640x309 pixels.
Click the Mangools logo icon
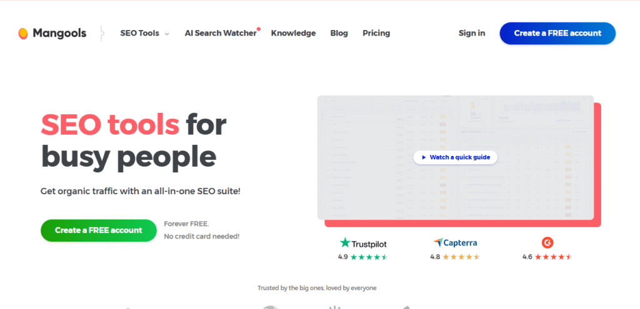tap(23, 33)
